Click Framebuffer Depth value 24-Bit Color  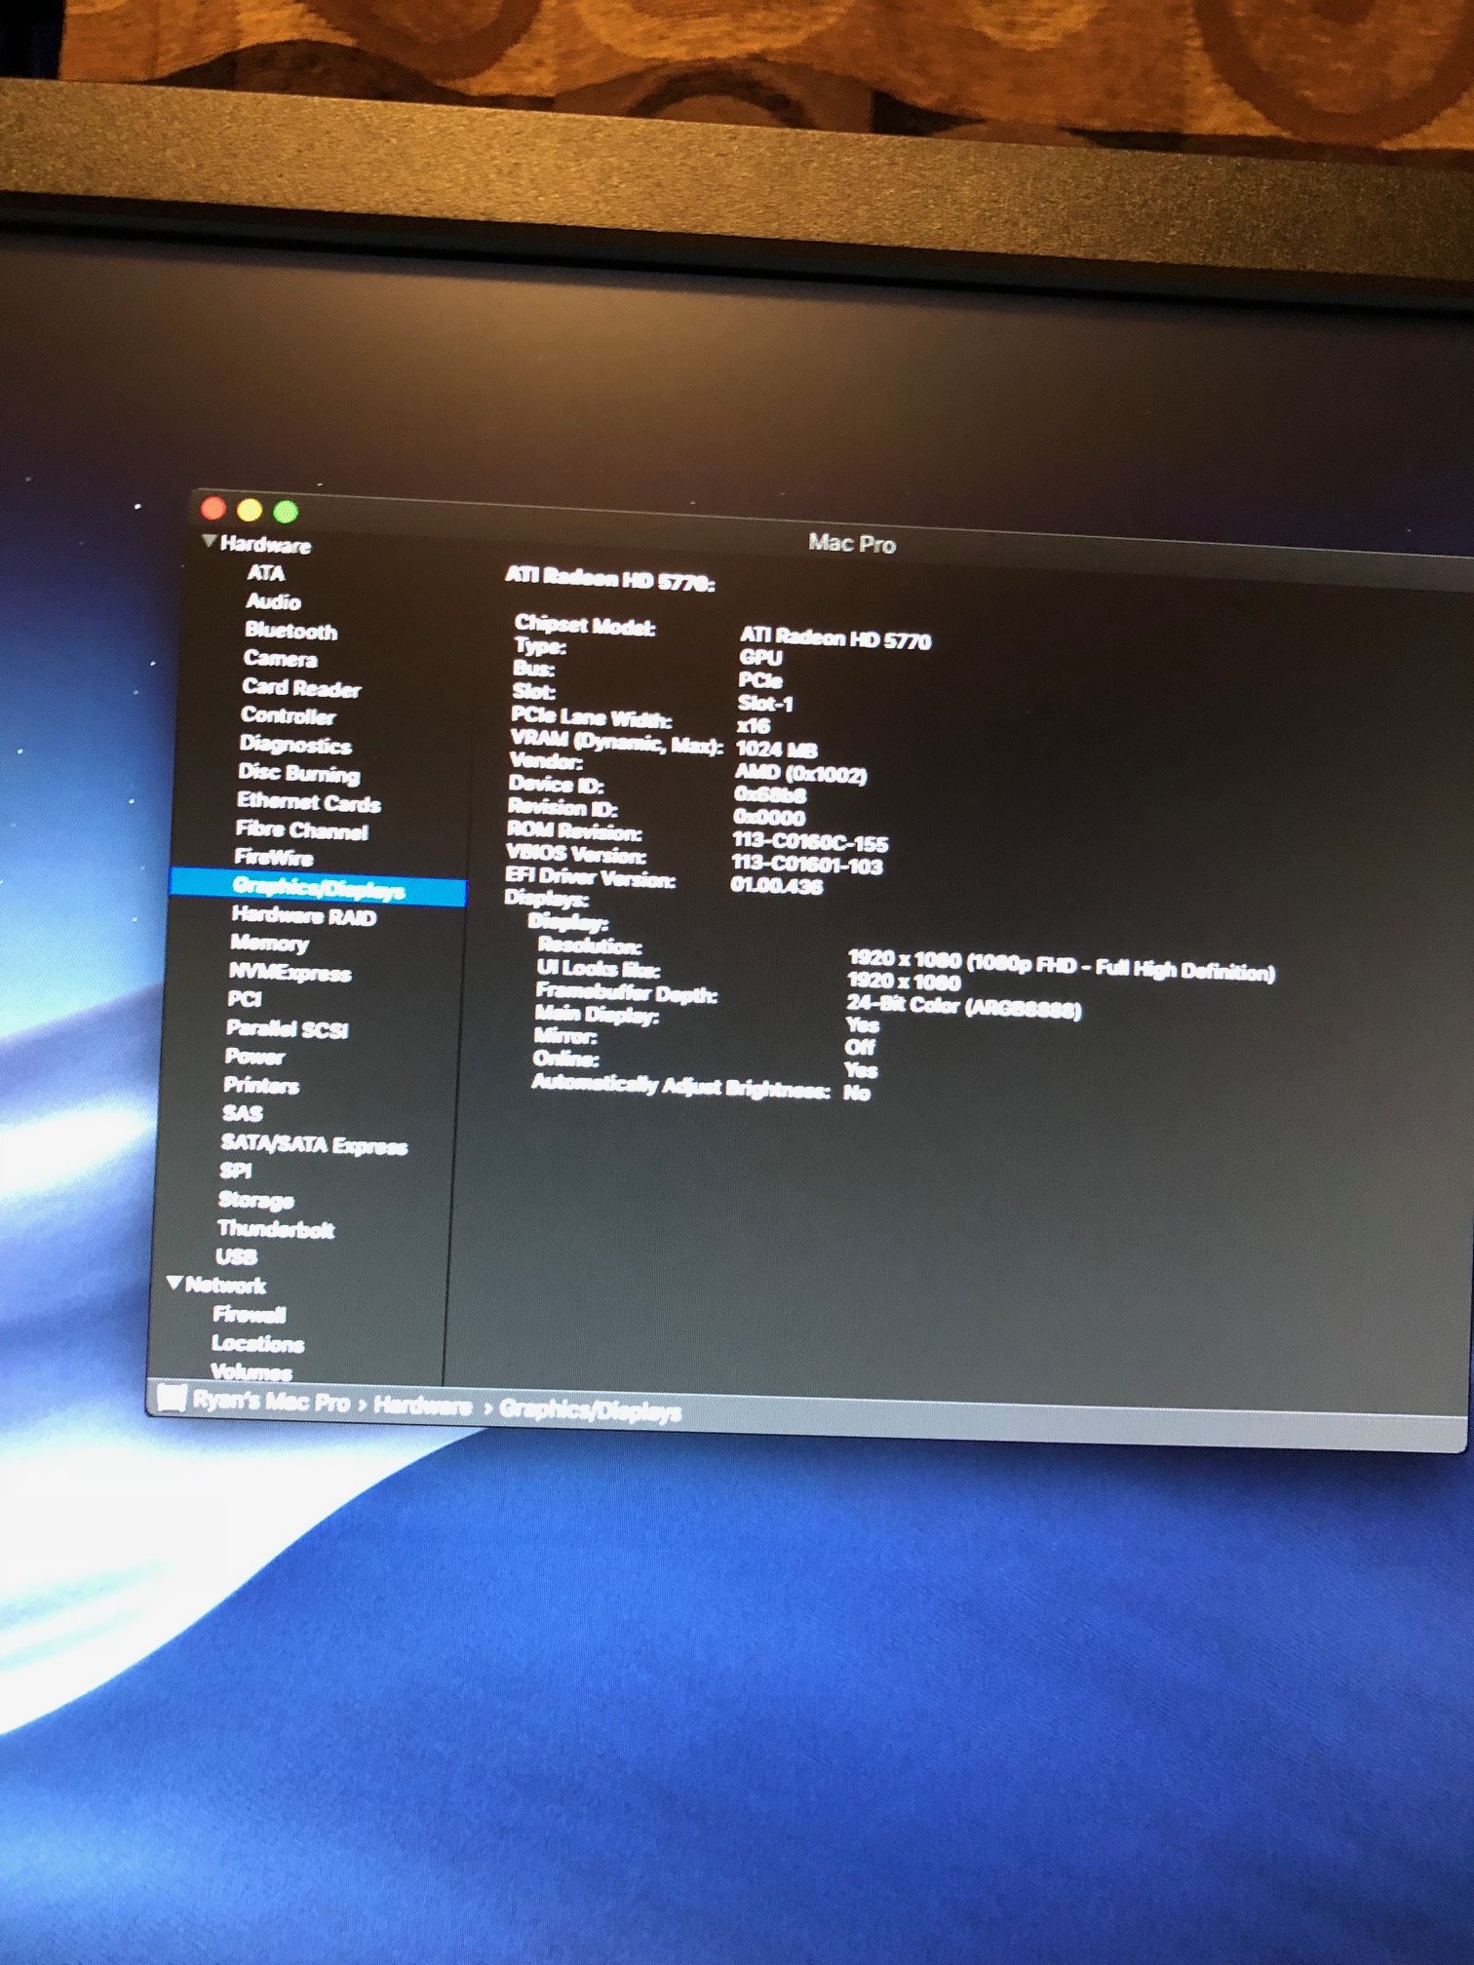coord(963,1007)
